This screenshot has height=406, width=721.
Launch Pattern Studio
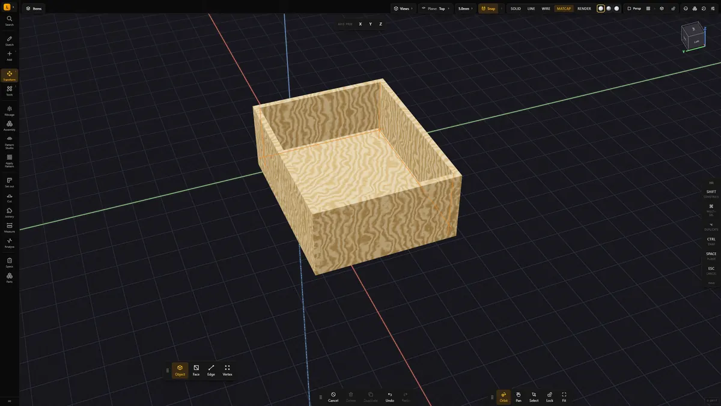point(10,142)
